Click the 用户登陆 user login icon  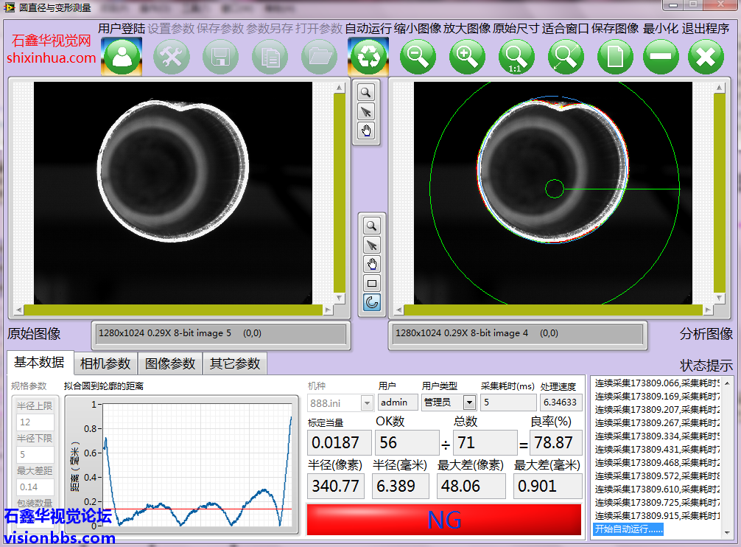(x=122, y=57)
